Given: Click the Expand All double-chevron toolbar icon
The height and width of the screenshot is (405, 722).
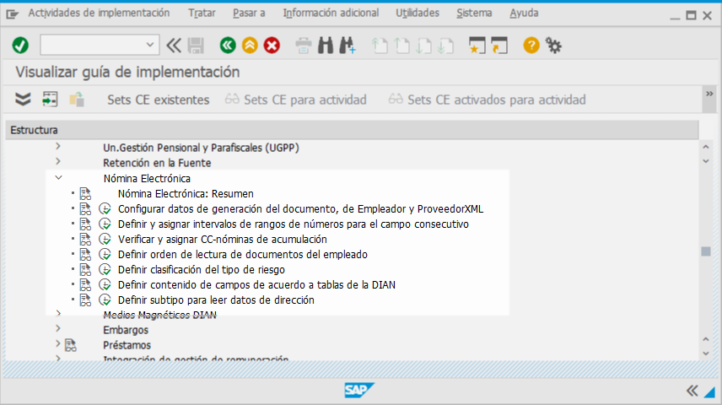Looking at the screenshot, I should tap(23, 99).
